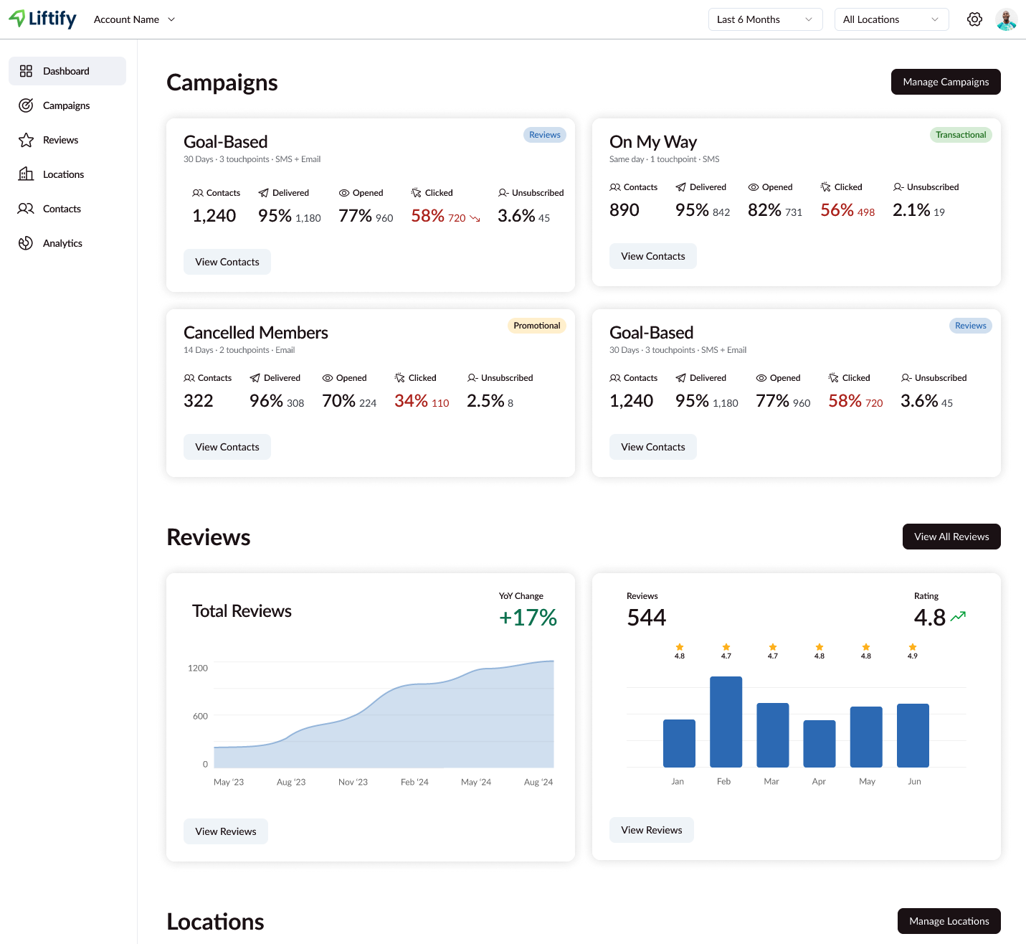Click the 34% clicked rate in Cancelled Members
The height and width of the screenshot is (944, 1026).
pos(411,401)
